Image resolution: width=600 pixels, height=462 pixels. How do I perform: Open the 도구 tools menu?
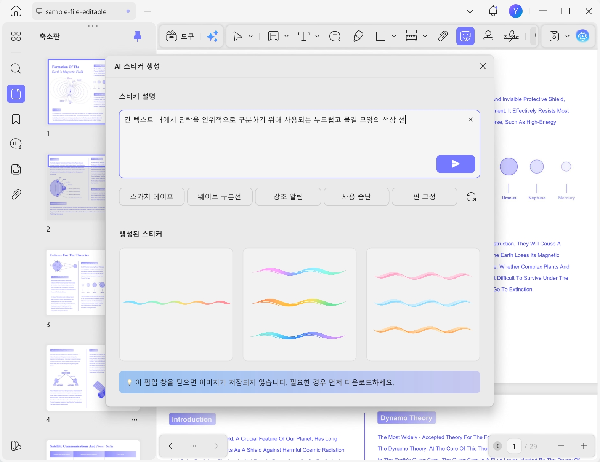(180, 36)
